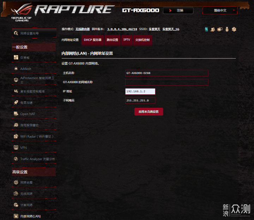Open the 无线网络 wireless icon
Image resolution: width=254 pixels, height=220 pixels.
(16, 194)
